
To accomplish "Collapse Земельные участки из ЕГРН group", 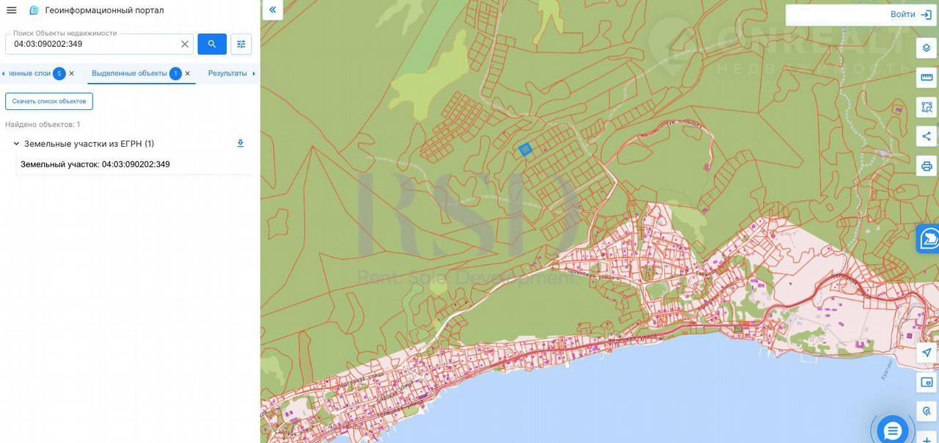I will click(x=16, y=144).
